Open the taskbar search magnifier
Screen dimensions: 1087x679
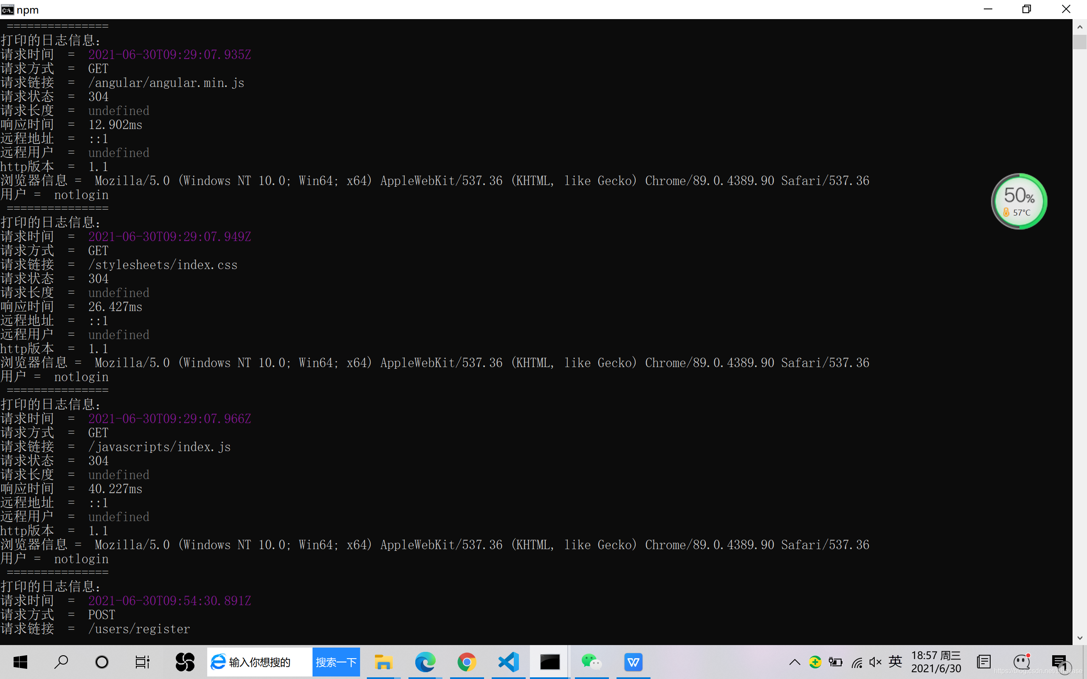(x=61, y=662)
